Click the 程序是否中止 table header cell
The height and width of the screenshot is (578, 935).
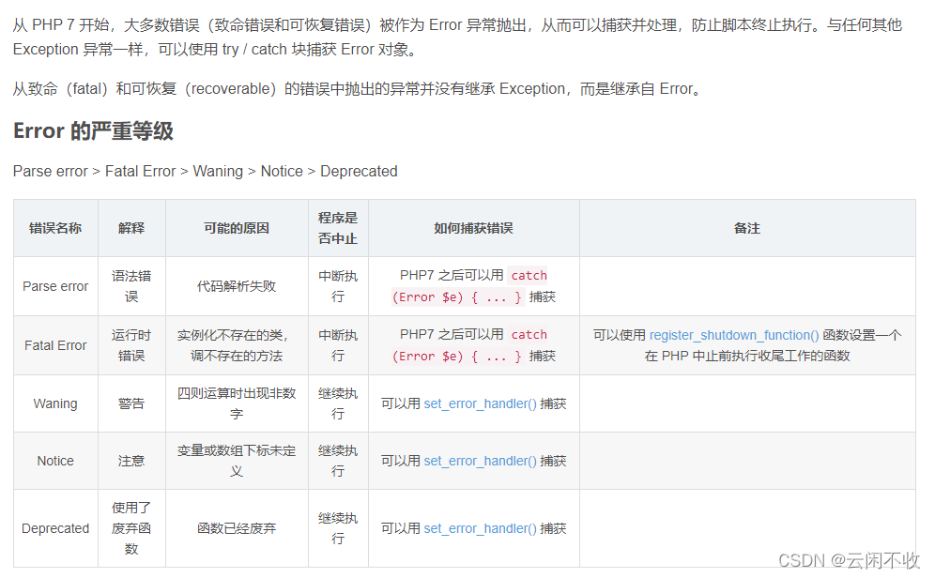tap(338, 228)
